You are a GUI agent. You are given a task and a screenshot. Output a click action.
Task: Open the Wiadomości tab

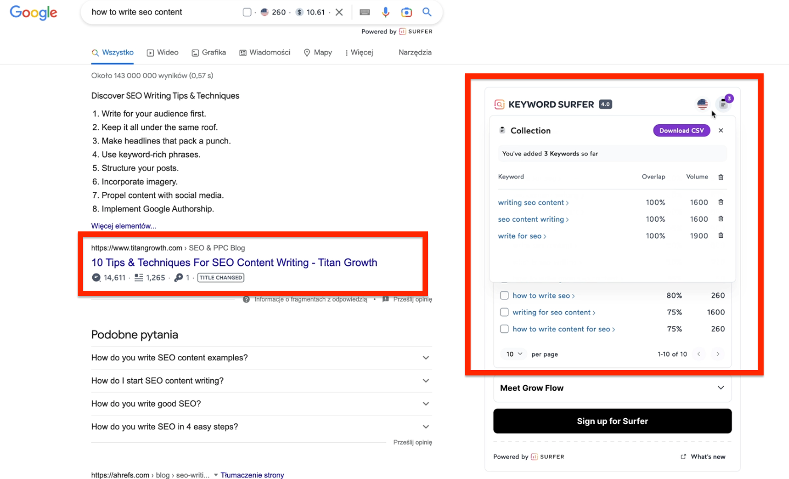265,52
